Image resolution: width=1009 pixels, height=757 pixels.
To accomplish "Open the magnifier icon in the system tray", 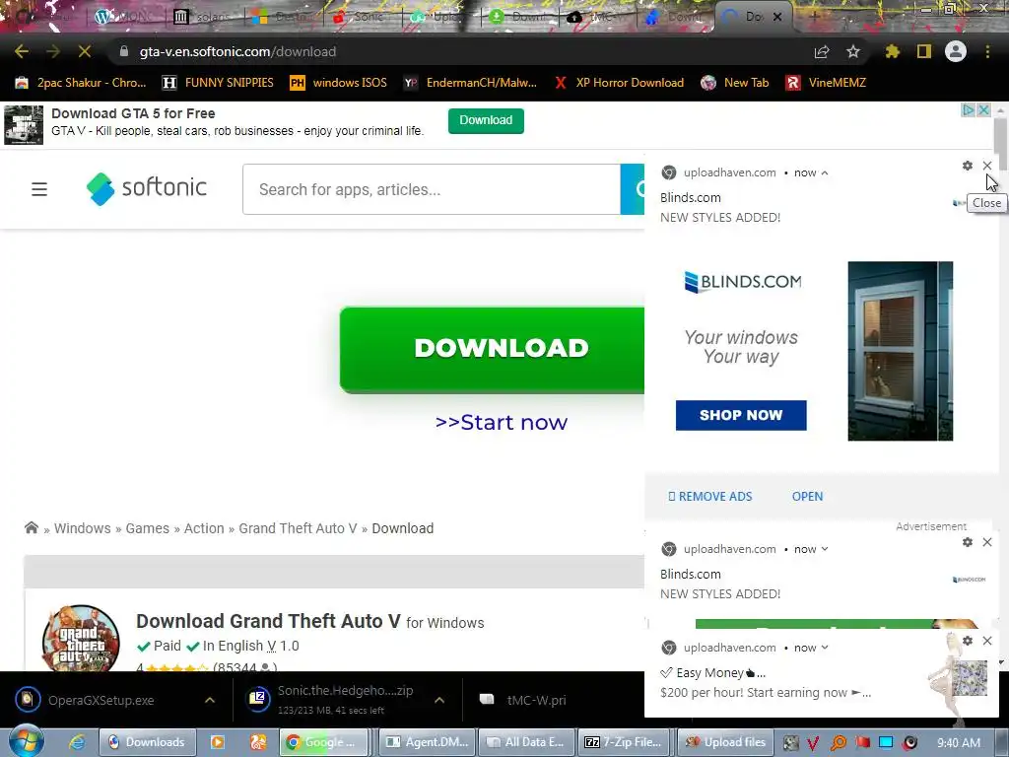I will click(x=838, y=743).
